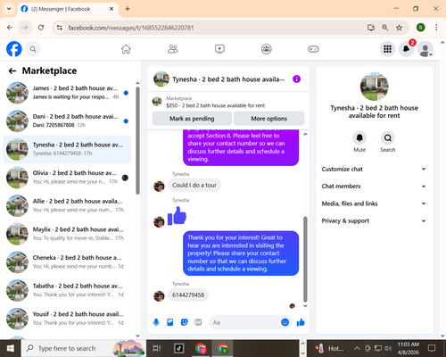Viewport: 446px width, 357px height.
Task: Open the Facebook menu grid icon
Action: (387, 49)
